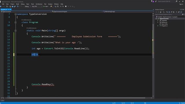Open the Test menu
Image resolution: width=185 pixels, height=104 pixels.
click(45, 4)
